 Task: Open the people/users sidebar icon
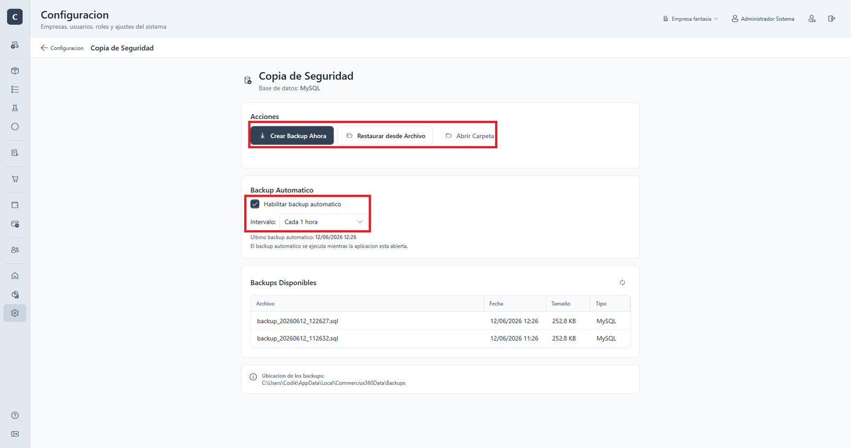click(15, 250)
